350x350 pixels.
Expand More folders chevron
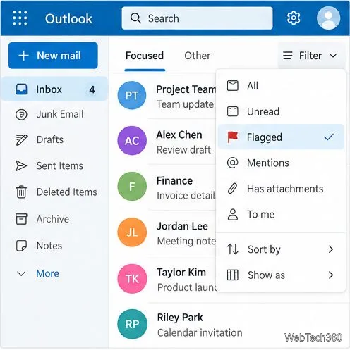pos(21,273)
